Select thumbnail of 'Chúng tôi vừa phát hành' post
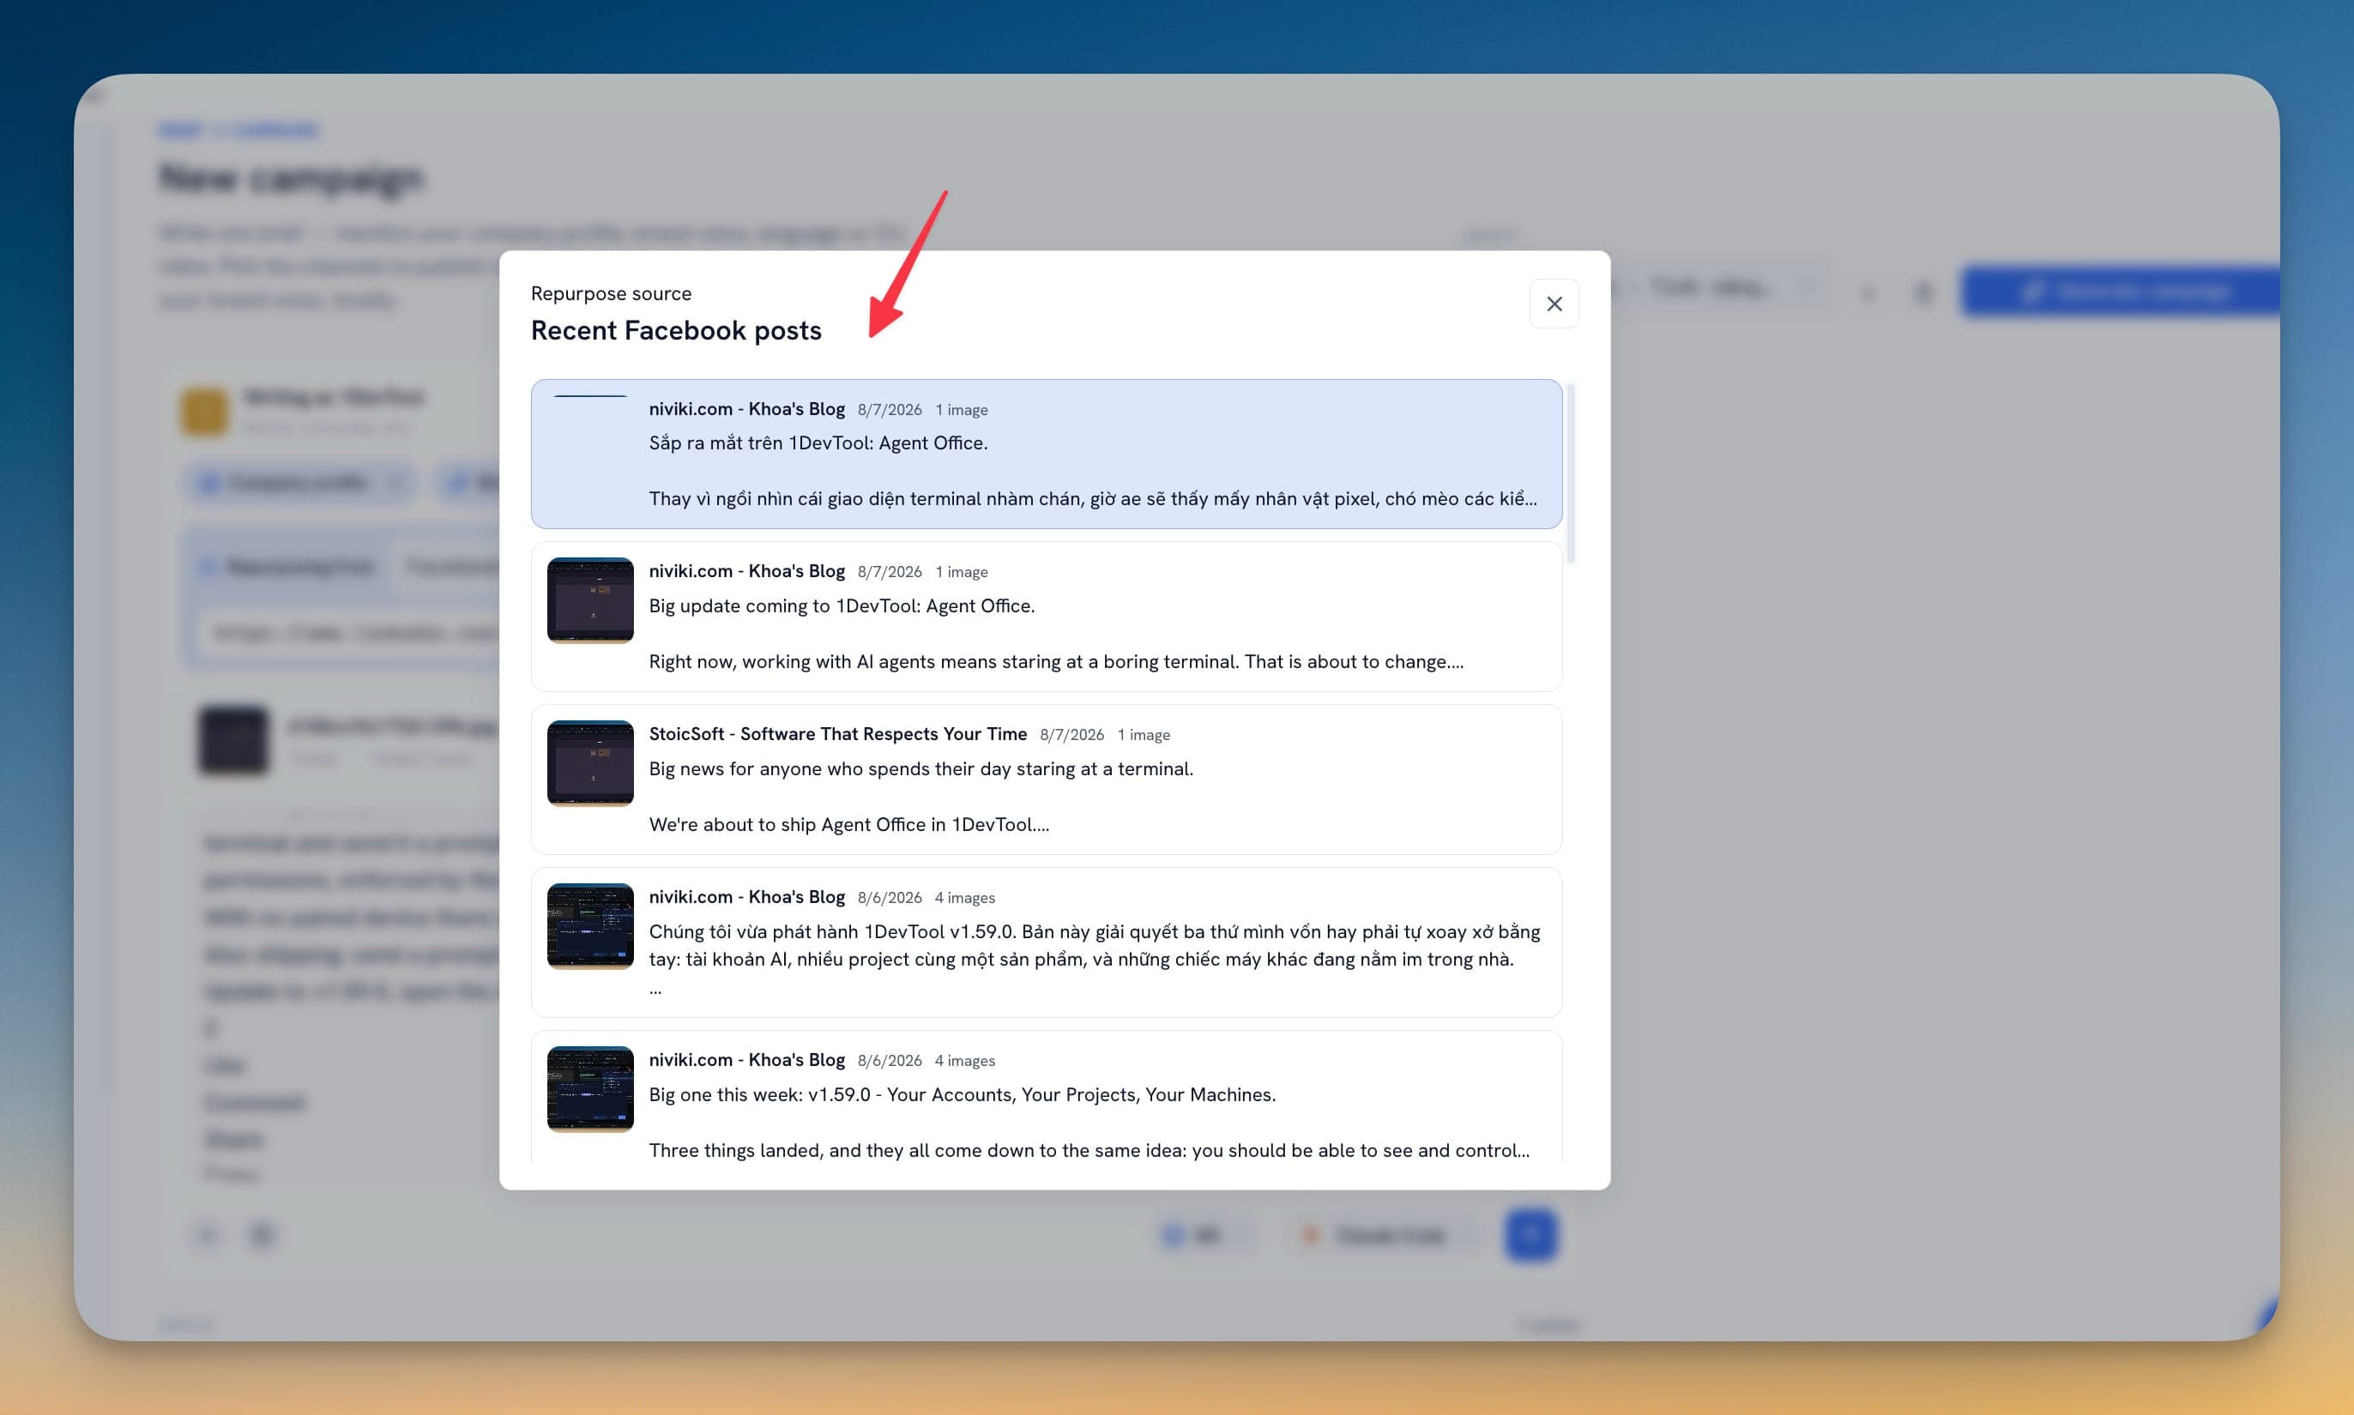The height and width of the screenshot is (1415, 2354). pyautogui.click(x=590, y=927)
